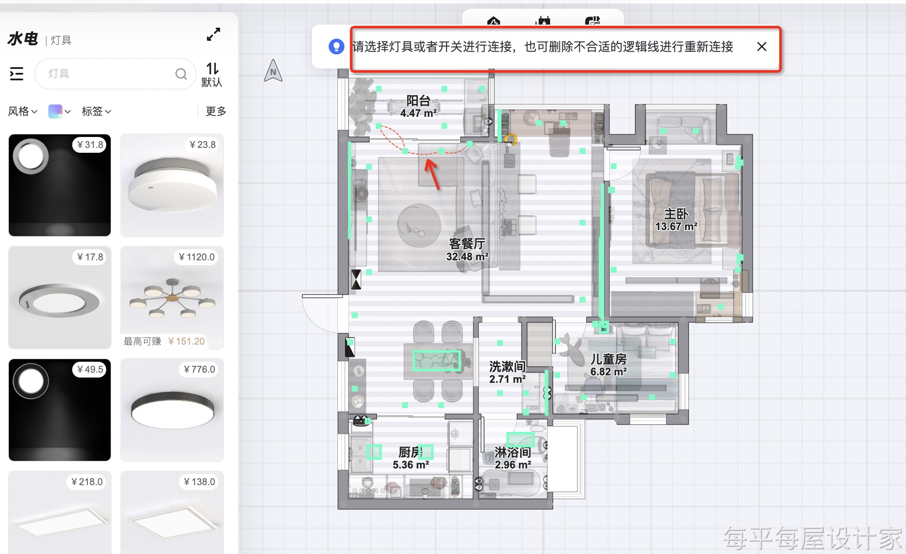906x554 pixels.
Task: Show 更多 filter options
Action: click(x=216, y=112)
